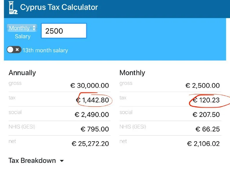
Task: Click the annual NHIS value € 795.00
Action: (x=95, y=129)
